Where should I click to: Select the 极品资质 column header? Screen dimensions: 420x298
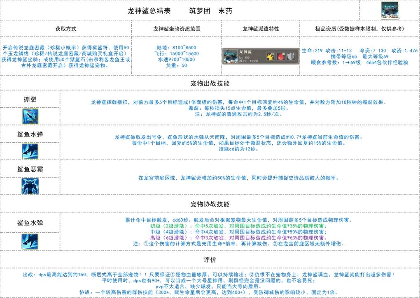pyautogui.click(x=360, y=29)
